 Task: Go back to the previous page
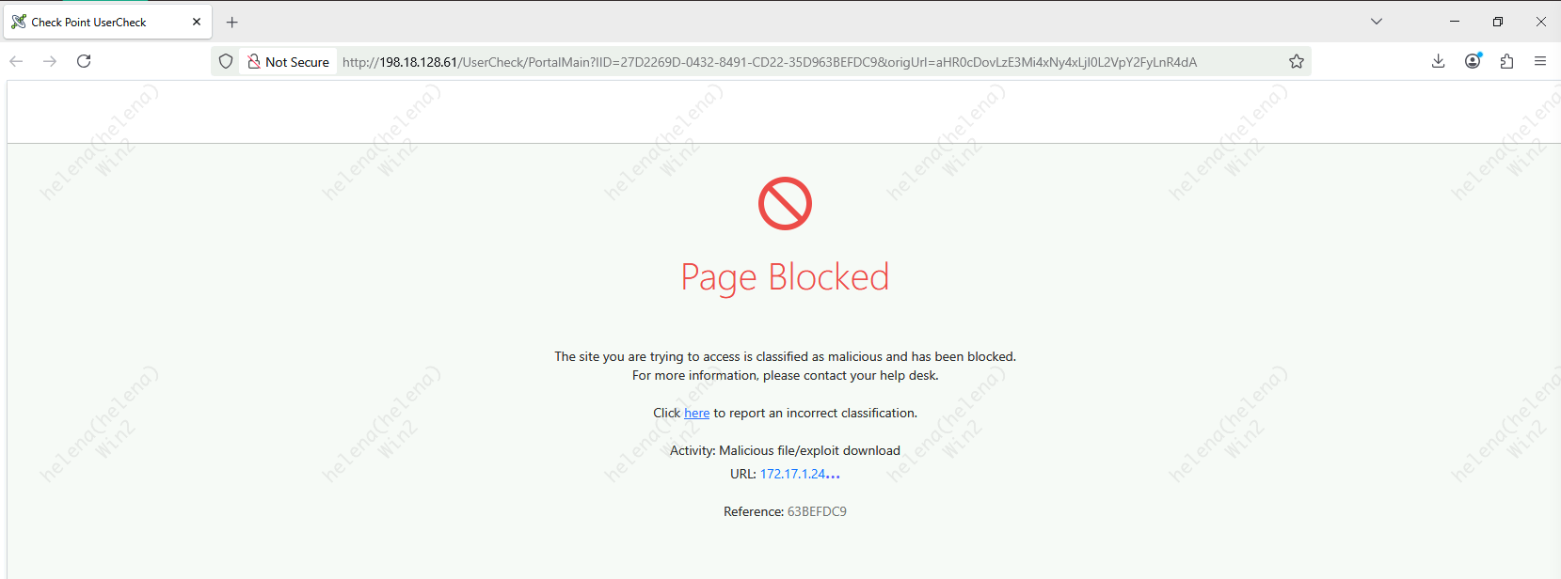[x=16, y=61]
